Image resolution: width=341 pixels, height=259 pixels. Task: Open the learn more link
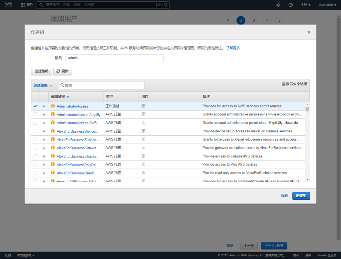coord(233,48)
